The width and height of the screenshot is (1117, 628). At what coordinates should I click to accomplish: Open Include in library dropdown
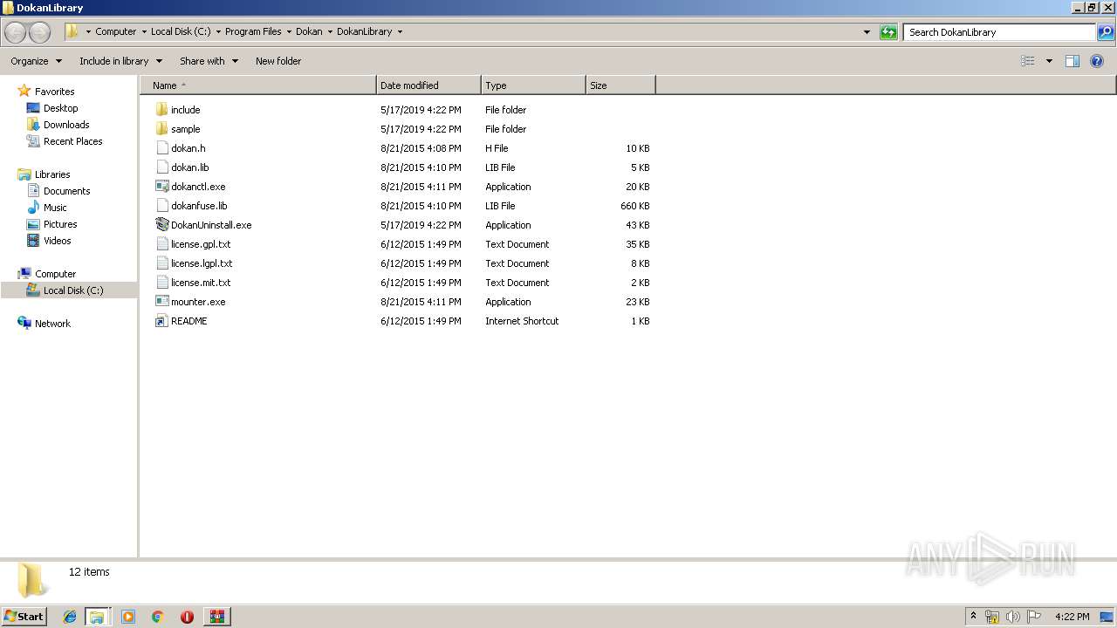tap(120, 61)
